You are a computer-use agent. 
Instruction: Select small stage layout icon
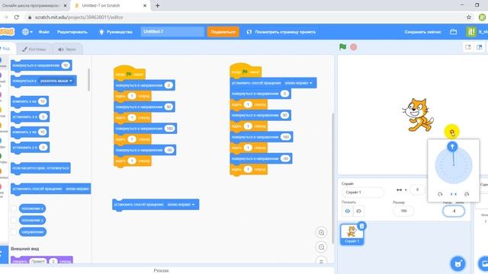467,47
